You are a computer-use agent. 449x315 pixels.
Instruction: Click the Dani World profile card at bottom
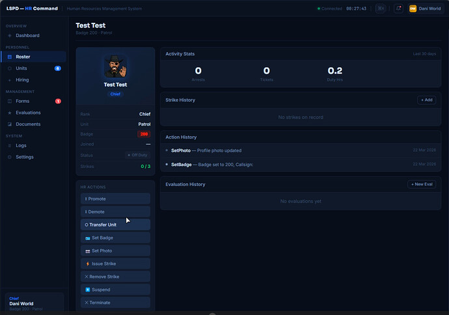tap(34, 302)
